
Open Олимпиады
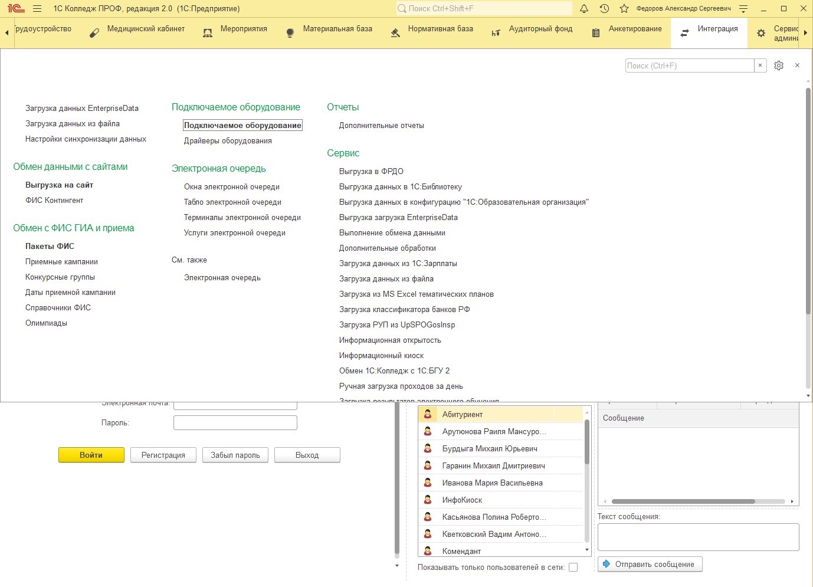pyautogui.click(x=46, y=323)
